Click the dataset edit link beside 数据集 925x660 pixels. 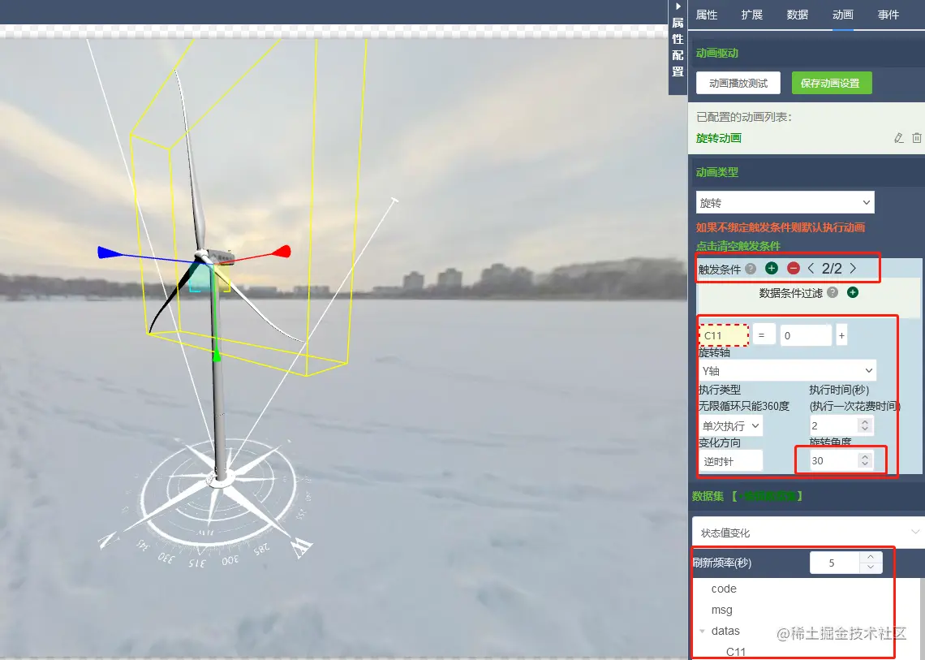770,496
